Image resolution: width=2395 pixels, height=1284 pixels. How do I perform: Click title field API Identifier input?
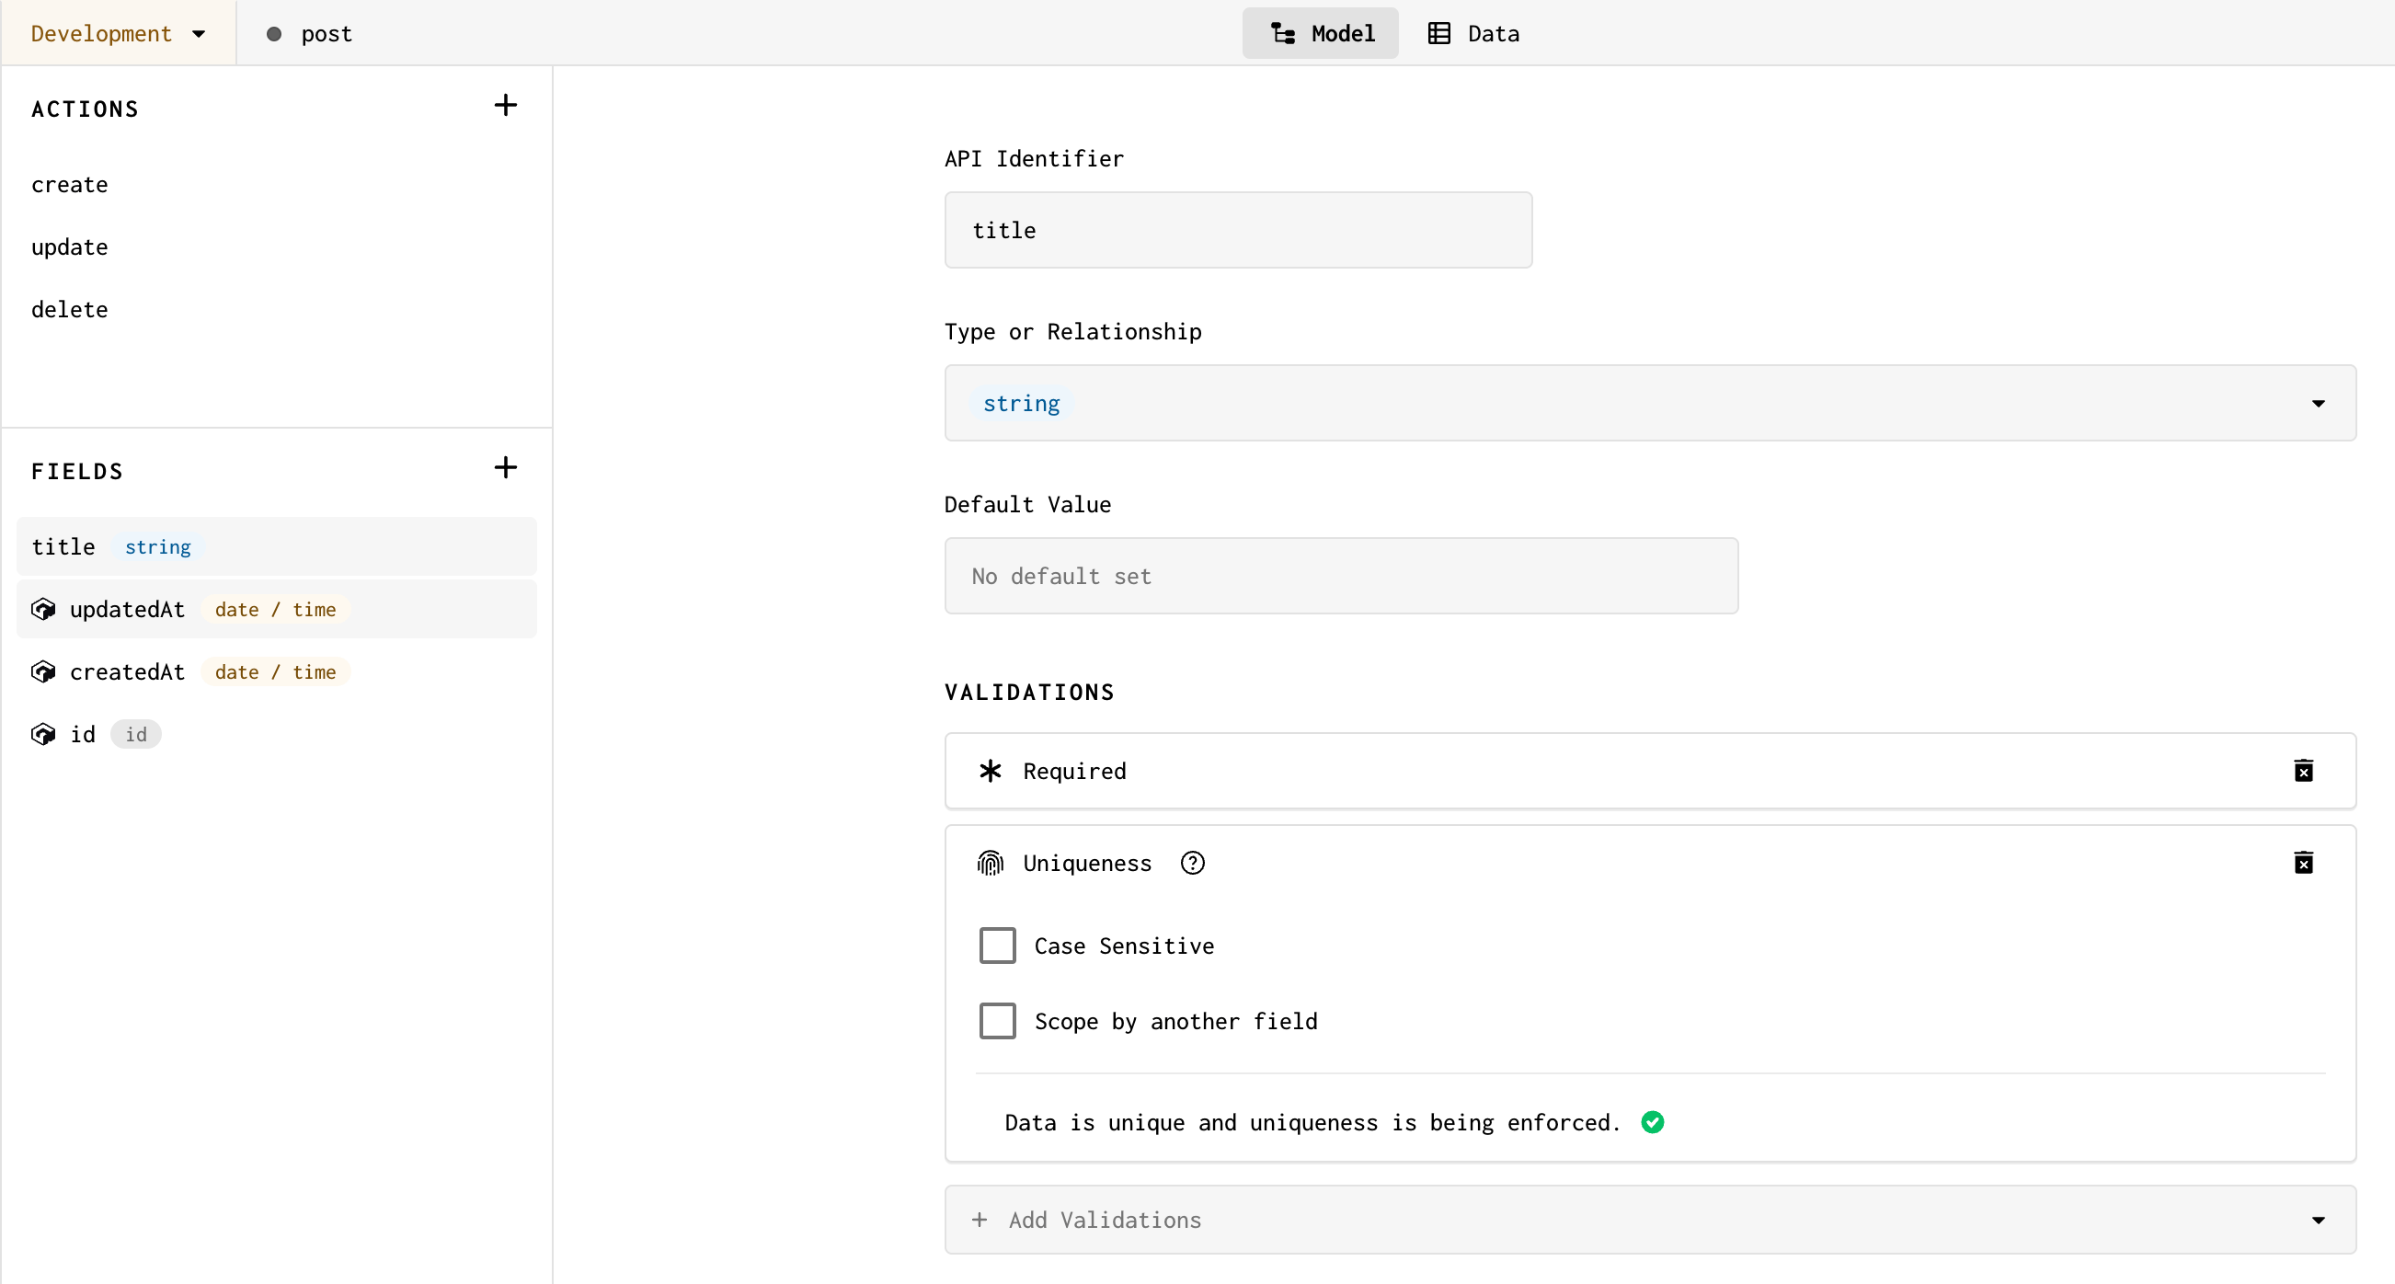tap(1237, 230)
